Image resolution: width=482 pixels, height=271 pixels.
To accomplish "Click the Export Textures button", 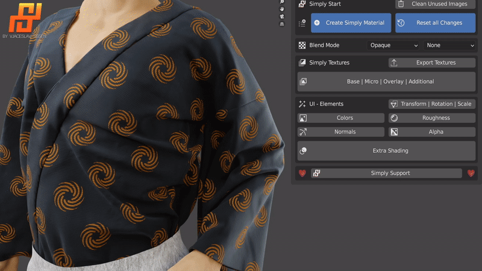I will (x=432, y=63).
